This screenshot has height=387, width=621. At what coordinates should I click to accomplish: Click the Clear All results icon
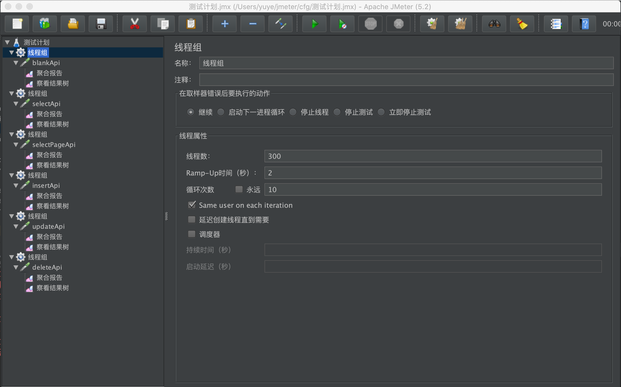[x=460, y=24]
